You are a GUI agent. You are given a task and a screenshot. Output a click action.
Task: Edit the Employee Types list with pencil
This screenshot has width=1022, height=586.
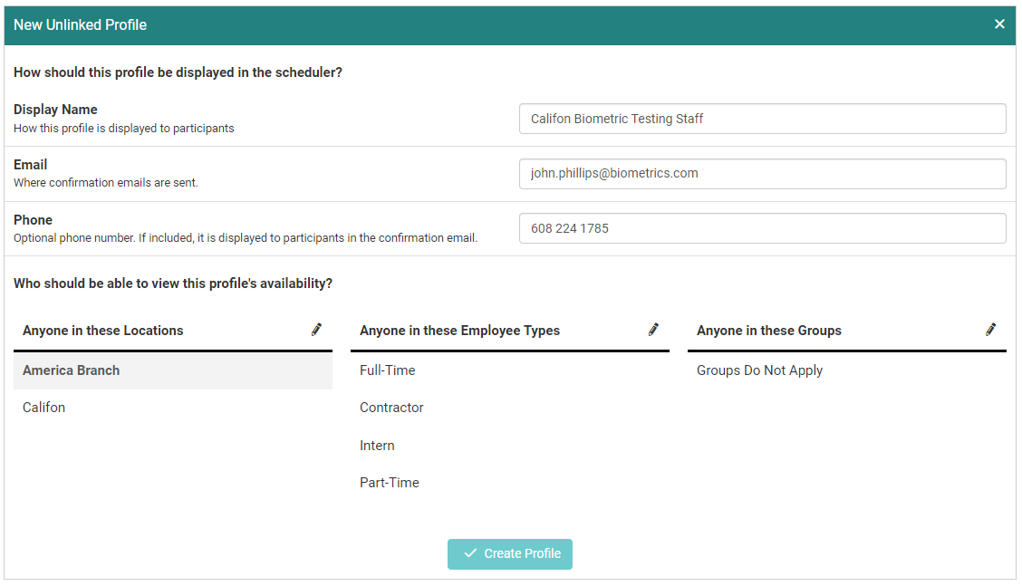pos(653,330)
